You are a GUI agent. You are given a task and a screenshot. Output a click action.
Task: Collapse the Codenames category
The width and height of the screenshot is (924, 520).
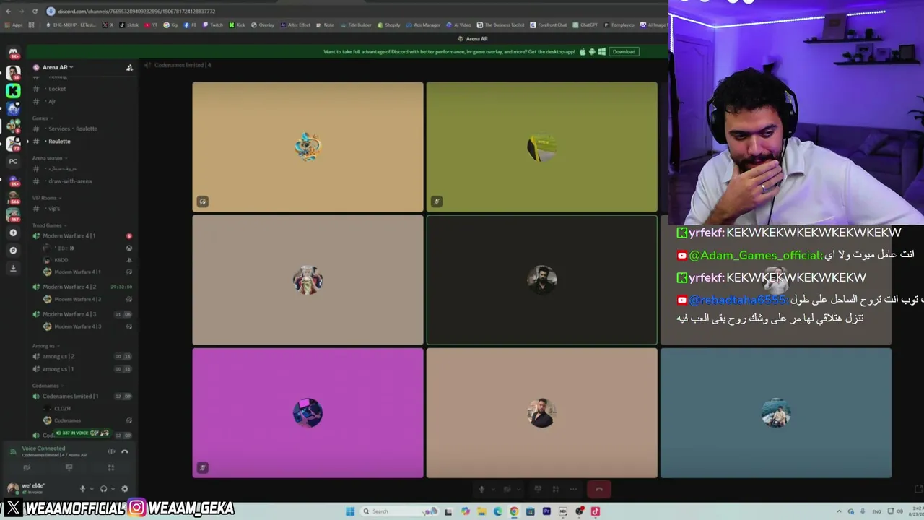(x=48, y=386)
